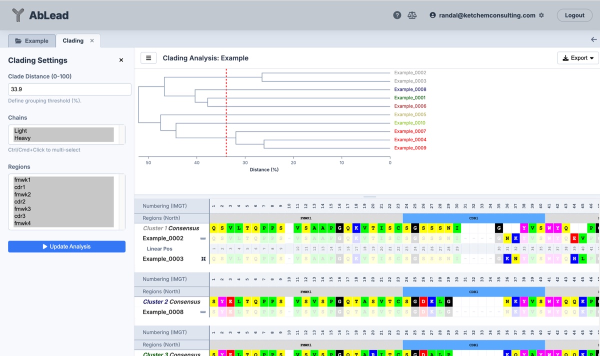
Task: Click the Clade Distance input field
Action: coord(69,89)
